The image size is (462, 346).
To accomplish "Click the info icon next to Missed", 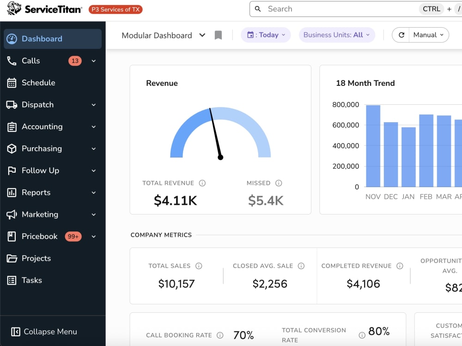I will [x=279, y=183].
